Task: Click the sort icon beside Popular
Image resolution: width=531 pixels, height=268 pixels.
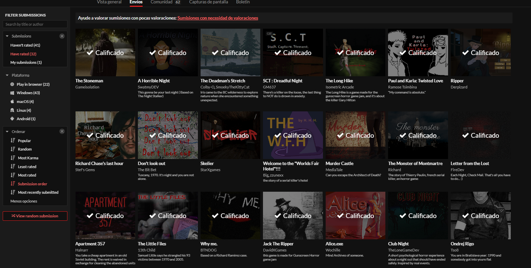Action: [x=13, y=140]
